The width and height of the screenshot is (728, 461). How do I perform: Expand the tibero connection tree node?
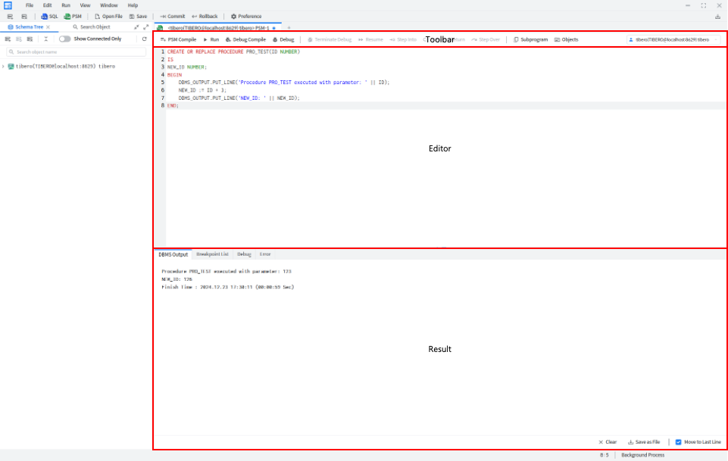click(x=4, y=67)
